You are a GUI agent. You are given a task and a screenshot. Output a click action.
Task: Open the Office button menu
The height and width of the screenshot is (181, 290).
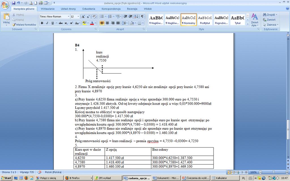[5, 5]
